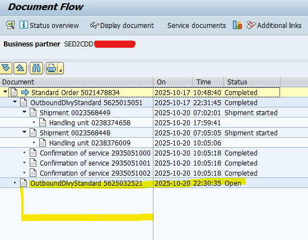Click date 2025-10-17 in the Standard Order row
The image size is (308, 240).
172,92
